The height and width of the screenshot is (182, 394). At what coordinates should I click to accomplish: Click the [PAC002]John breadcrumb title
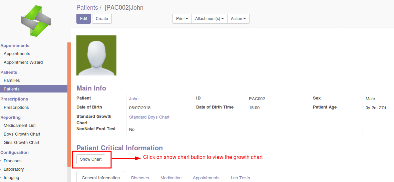124,8
